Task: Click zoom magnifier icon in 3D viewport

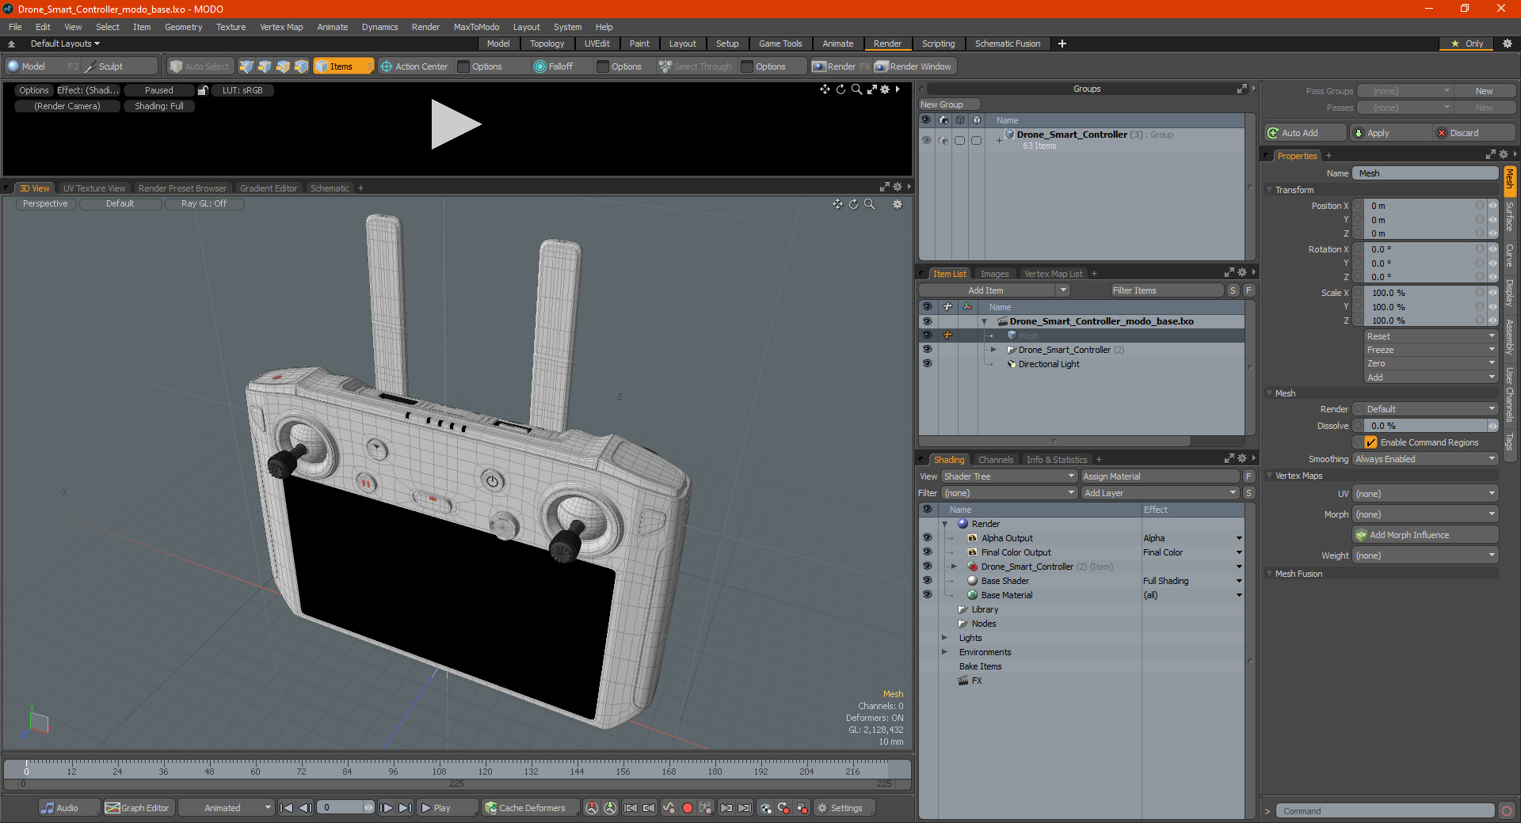Action: click(x=869, y=204)
